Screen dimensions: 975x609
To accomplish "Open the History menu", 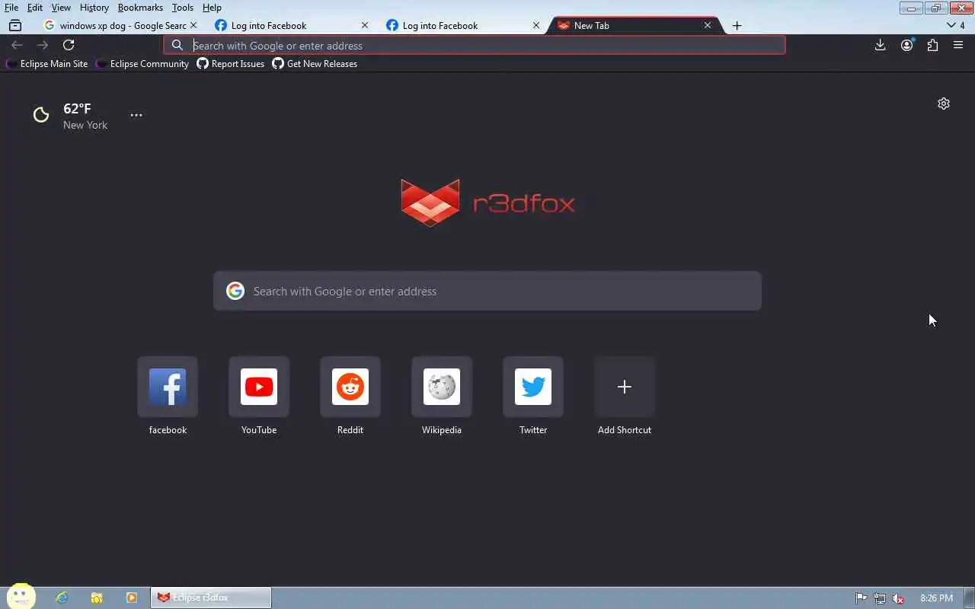I will coord(94,8).
